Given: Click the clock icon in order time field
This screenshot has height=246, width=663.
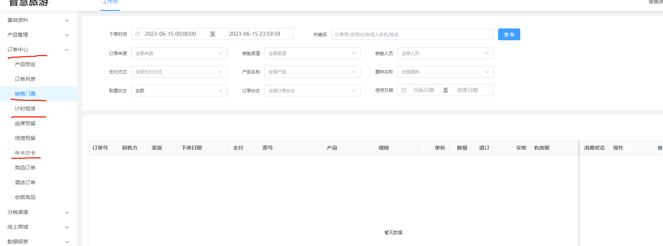Looking at the screenshot, I should pyautogui.click(x=138, y=34).
